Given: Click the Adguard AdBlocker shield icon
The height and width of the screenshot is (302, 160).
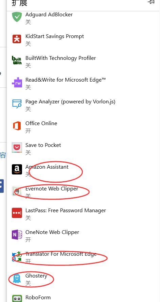Looking at the screenshot, I should tap(17, 17).
